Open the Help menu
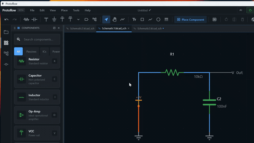Image resolution: width=254 pixels, height=143 pixels. (x=88, y=10)
